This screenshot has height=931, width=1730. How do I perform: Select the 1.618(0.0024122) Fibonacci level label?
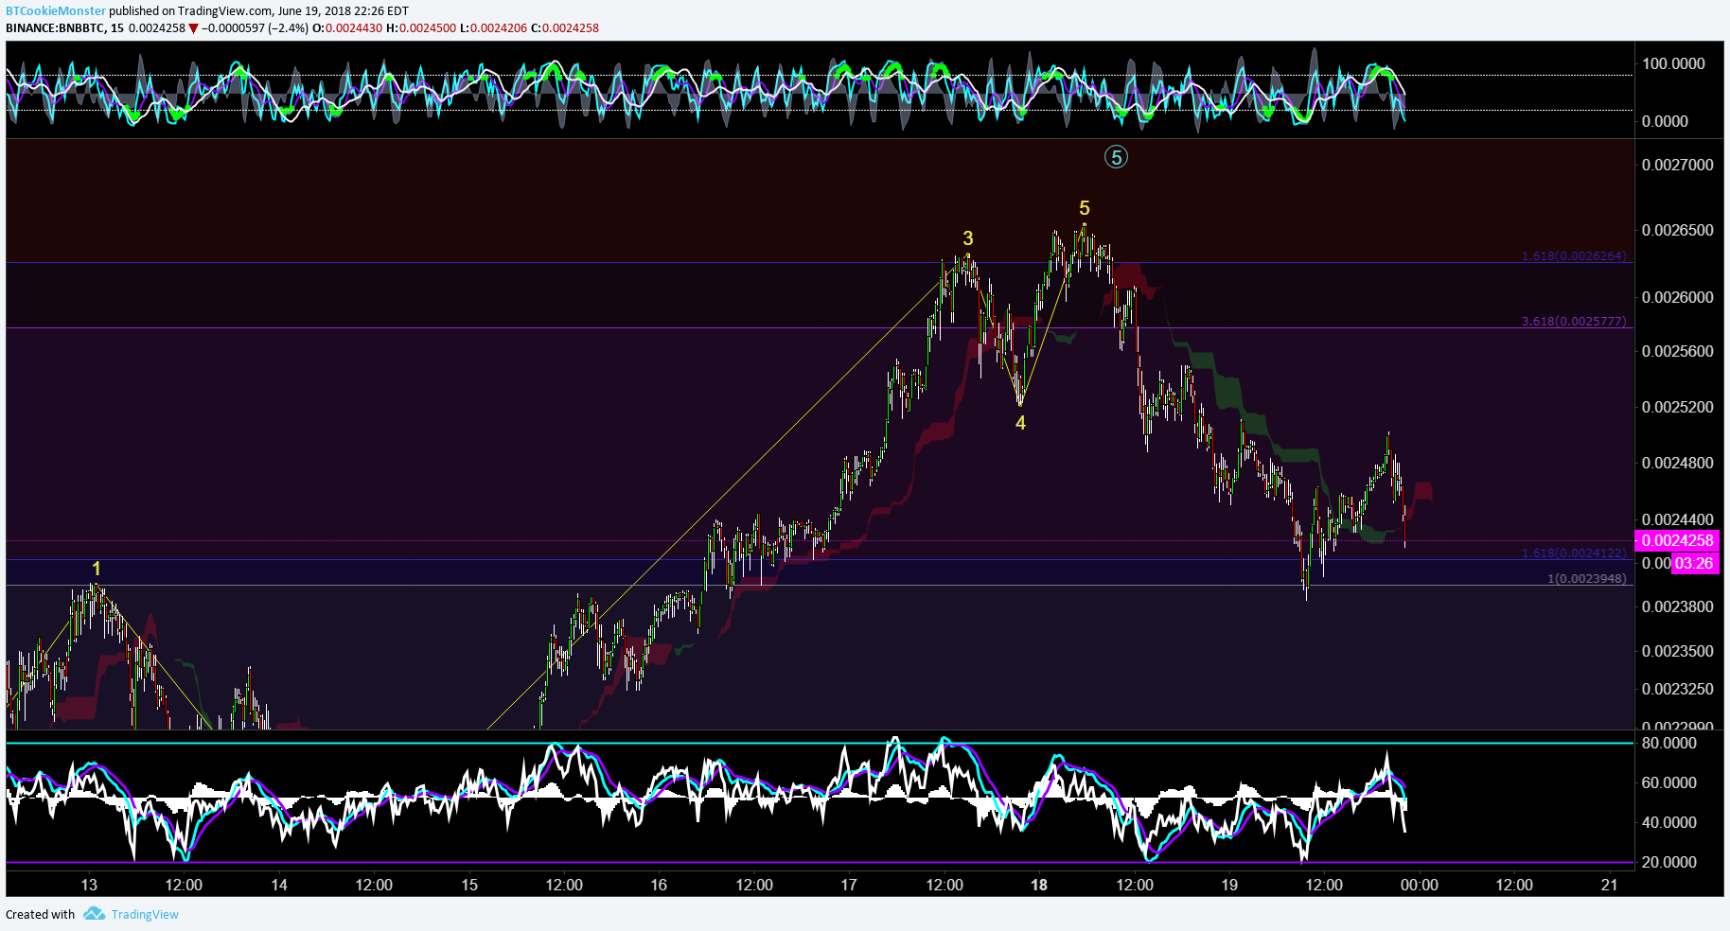pyautogui.click(x=1574, y=553)
